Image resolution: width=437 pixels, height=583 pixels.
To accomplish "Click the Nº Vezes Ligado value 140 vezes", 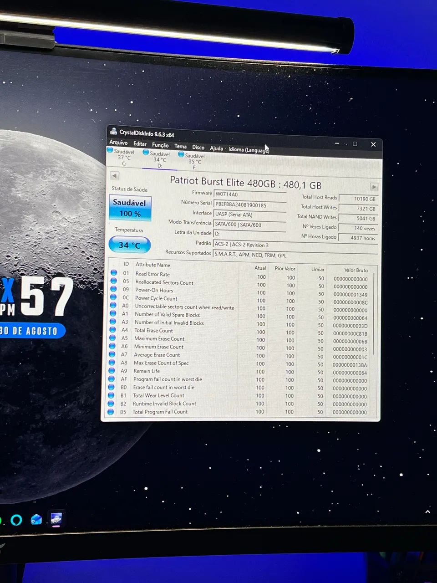I will click(x=358, y=228).
